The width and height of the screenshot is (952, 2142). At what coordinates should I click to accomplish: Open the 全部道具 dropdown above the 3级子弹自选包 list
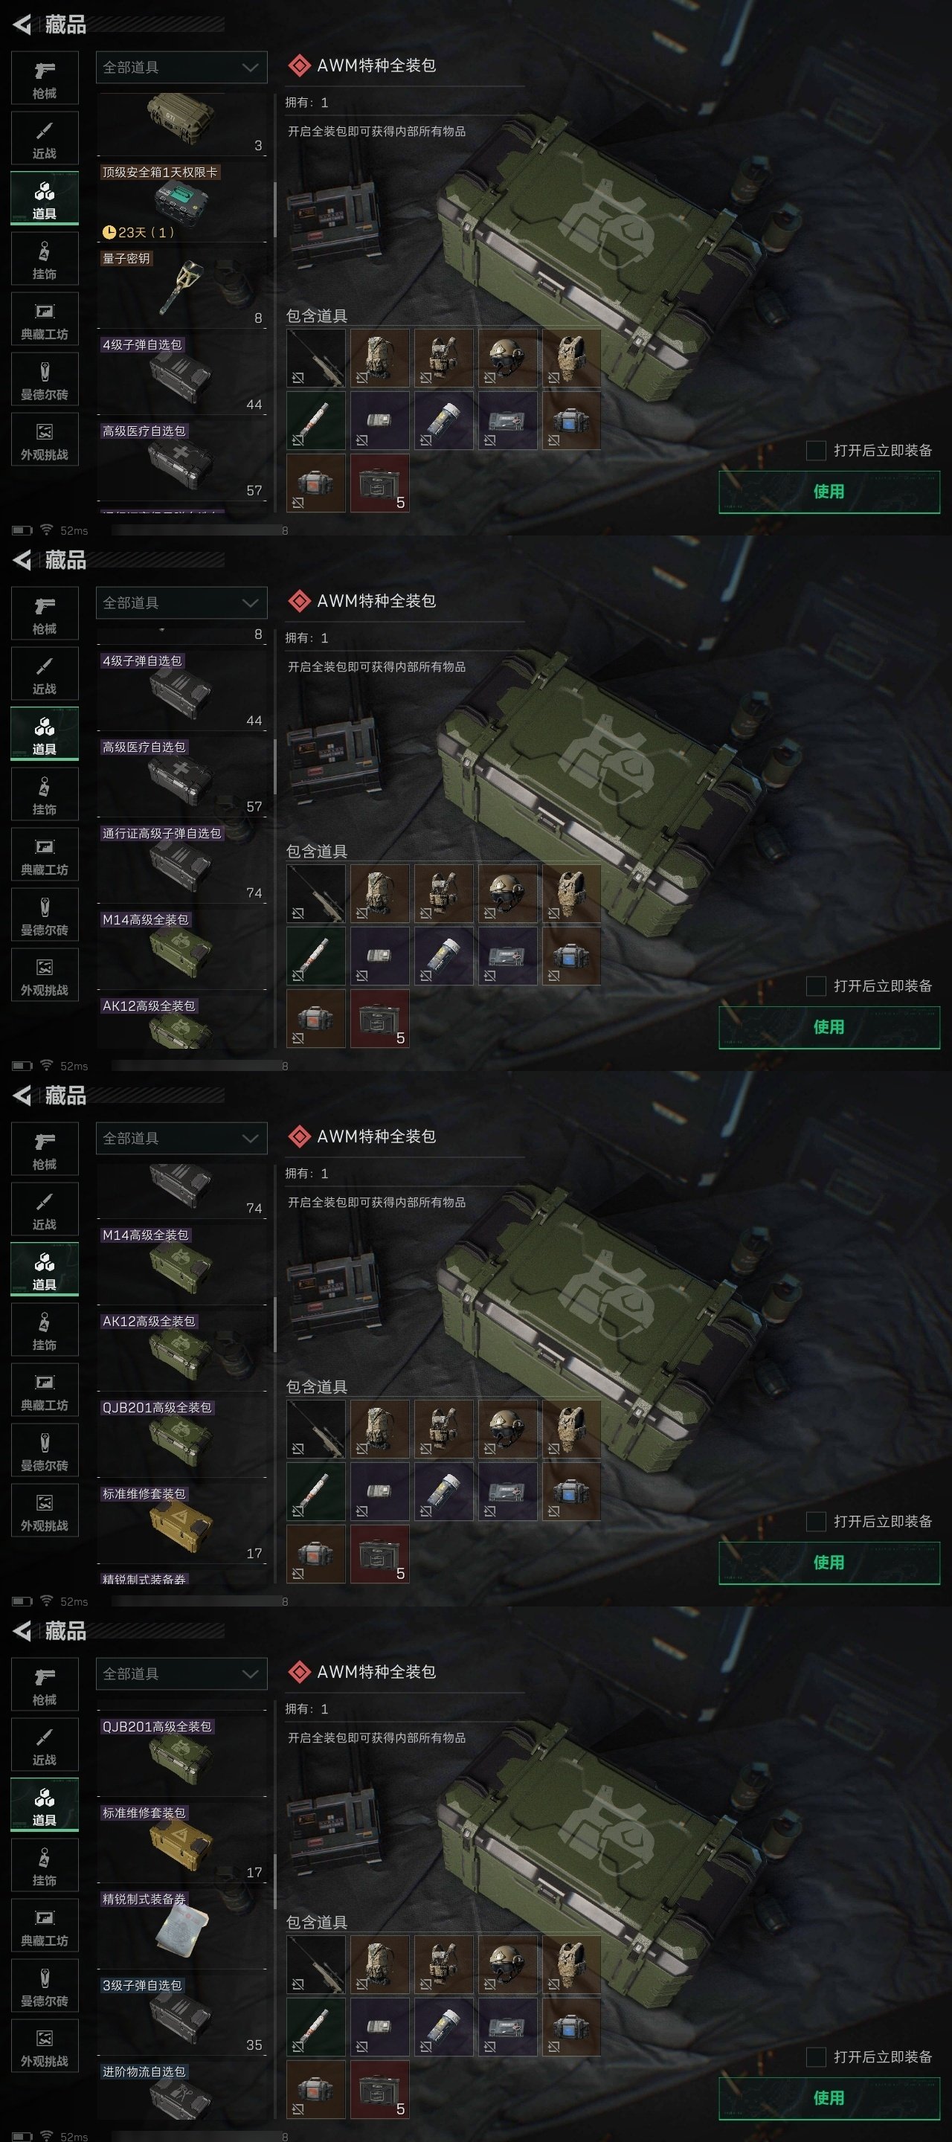181,1674
